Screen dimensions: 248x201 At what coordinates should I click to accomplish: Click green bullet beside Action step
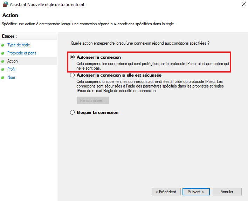tap(3, 61)
